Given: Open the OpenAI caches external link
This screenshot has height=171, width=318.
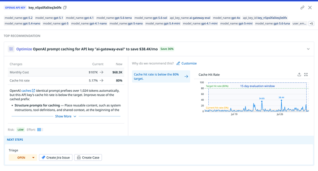Looking at the screenshot, I should pos(28,91).
